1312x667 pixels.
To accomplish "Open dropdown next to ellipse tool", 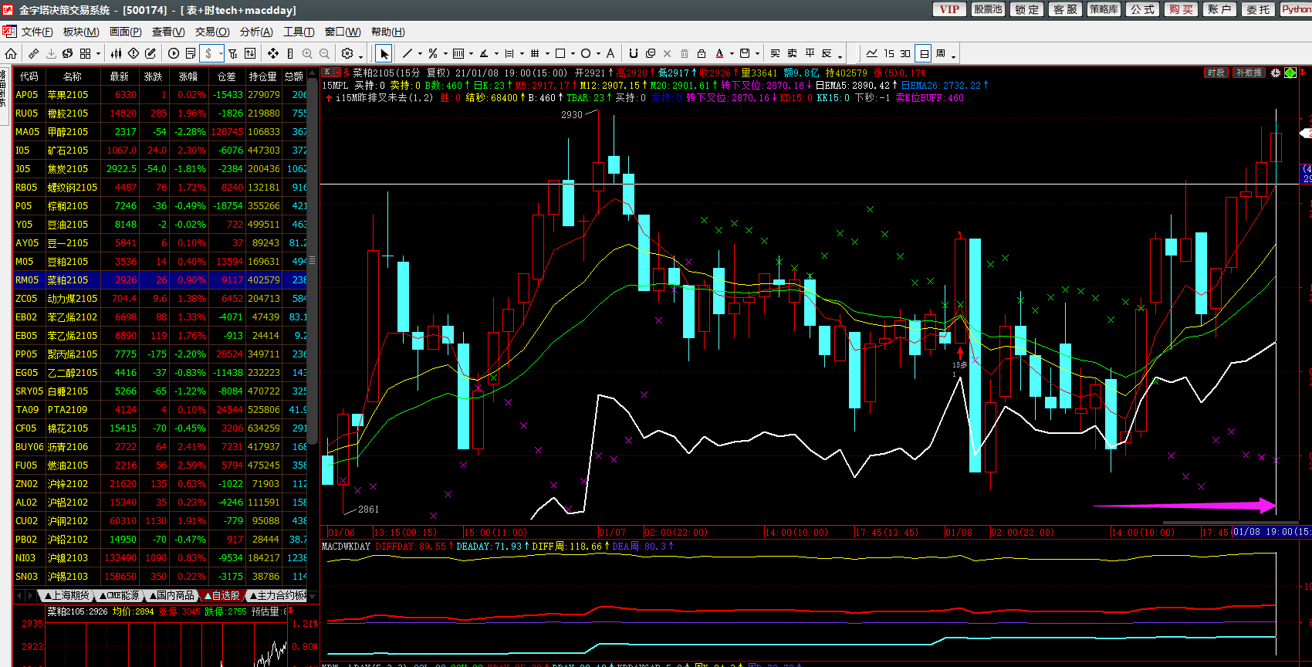I will coord(598,54).
